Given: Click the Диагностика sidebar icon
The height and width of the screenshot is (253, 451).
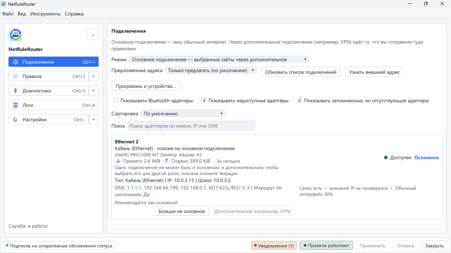Looking at the screenshot, I should [x=15, y=91].
